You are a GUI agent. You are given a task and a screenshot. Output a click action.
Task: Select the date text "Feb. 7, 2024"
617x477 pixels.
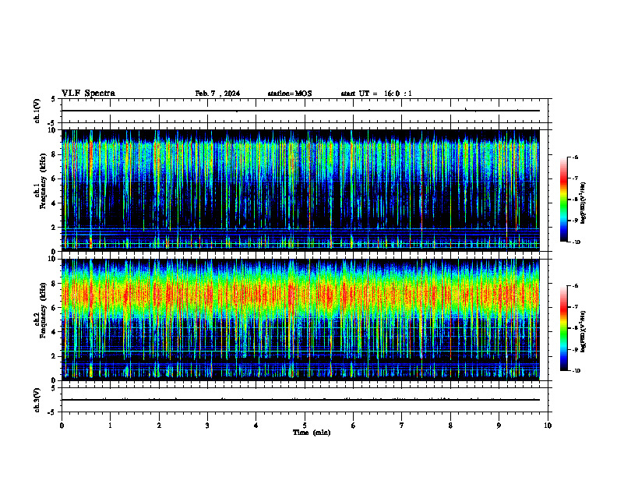coord(217,94)
